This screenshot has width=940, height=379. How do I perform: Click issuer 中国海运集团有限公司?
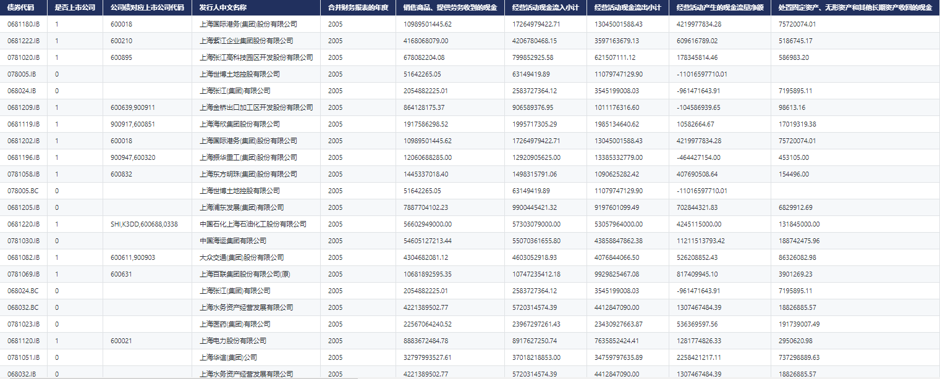pos(233,241)
